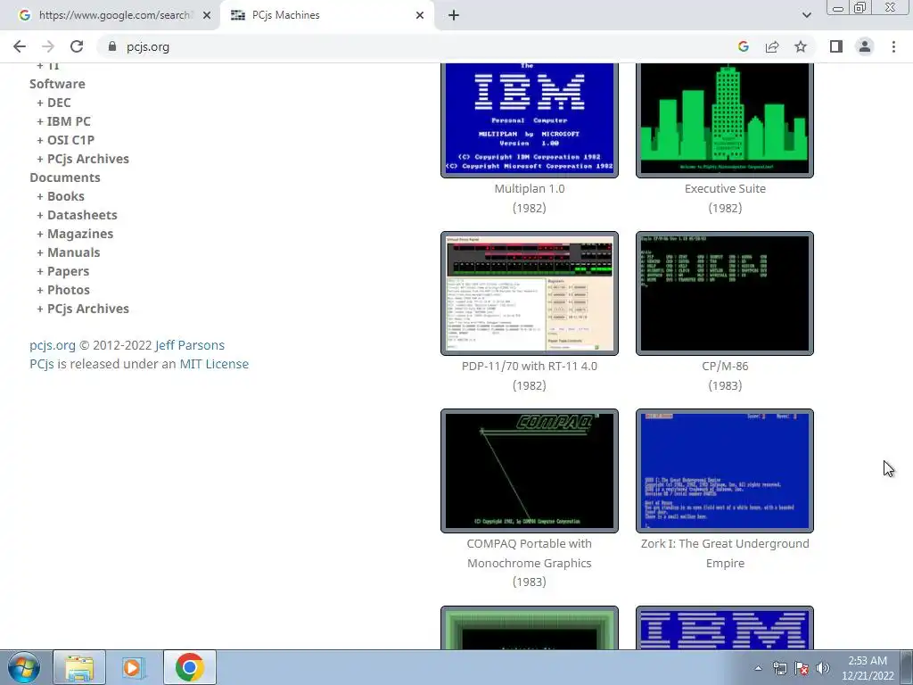913x685 pixels.
Task: Launch media player from taskbar
Action: pyautogui.click(x=133, y=667)
